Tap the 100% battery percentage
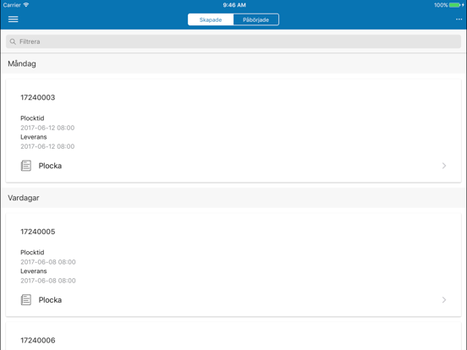The height and width of the screenshot is (350, 467). [x=441, y=5]
